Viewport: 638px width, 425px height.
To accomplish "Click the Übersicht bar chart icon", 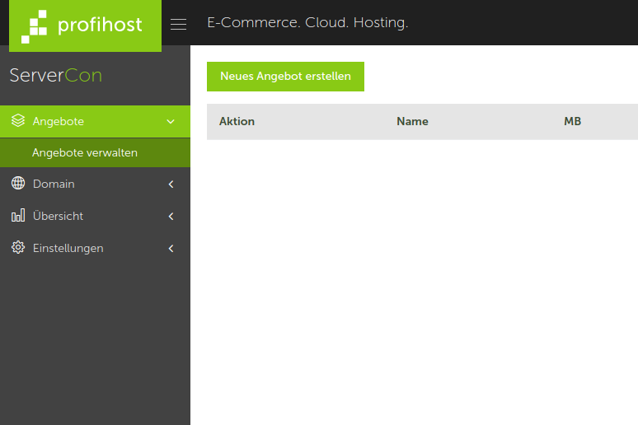I will 18,216.
